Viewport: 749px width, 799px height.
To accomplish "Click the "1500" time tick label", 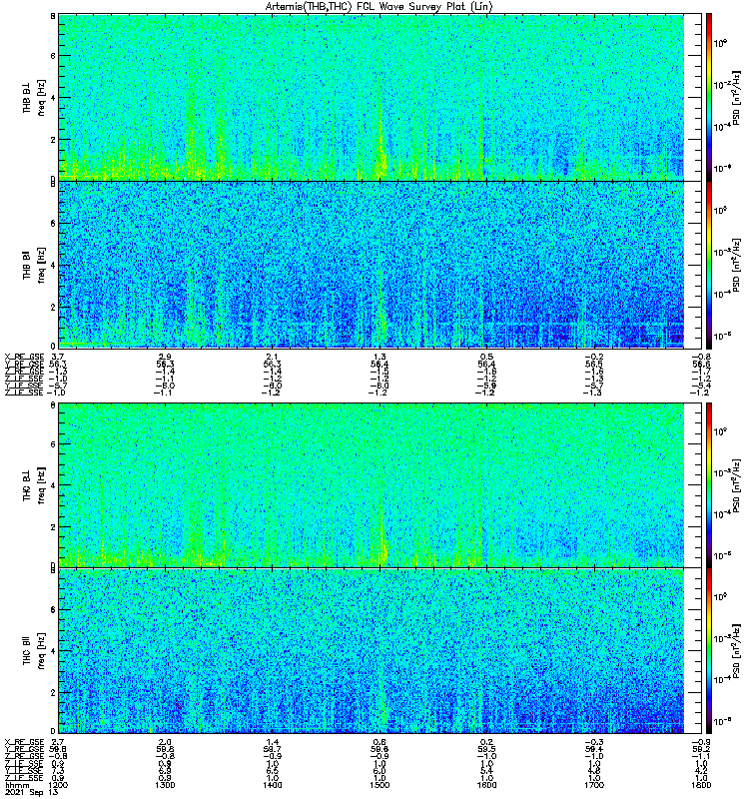I will pyautogui.click(x=379, y=785).
